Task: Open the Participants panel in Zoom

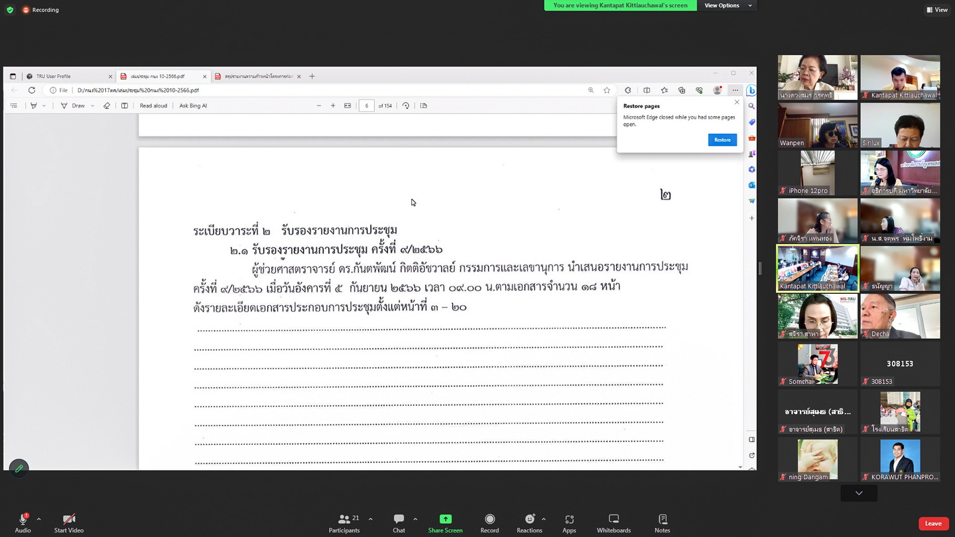Action: point(344,522)
